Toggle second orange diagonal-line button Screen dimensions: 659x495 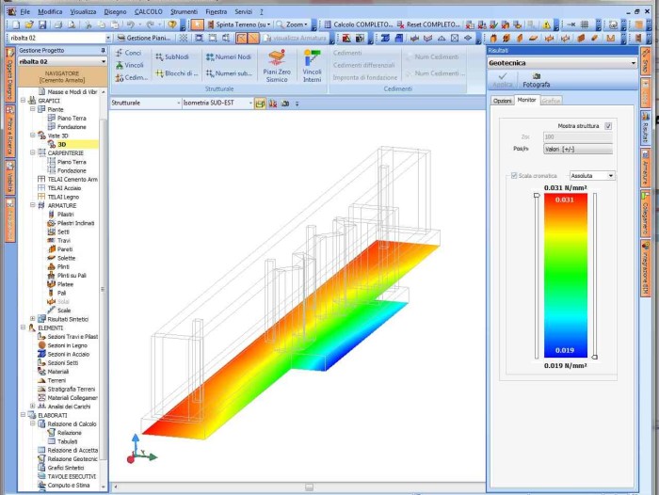click(x=253, y=39)
